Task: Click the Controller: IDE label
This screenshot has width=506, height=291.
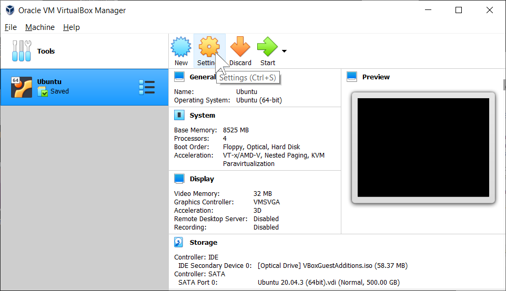Action: click(196, 257)
